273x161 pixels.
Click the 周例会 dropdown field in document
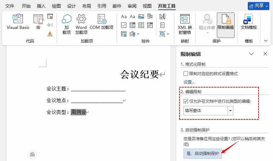[x=78, y=112]
